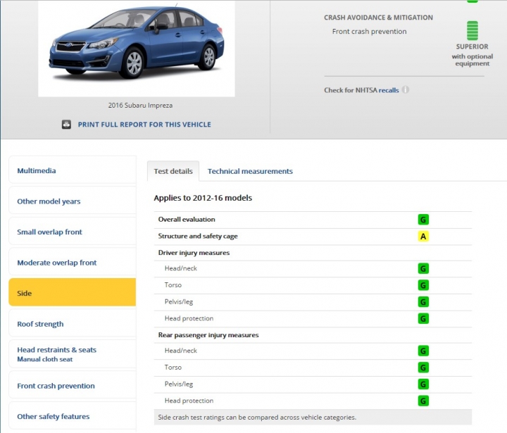Click the 2016 Subaru Impreza caption
This screenshot has width=507, height=433.
(140, 106)
